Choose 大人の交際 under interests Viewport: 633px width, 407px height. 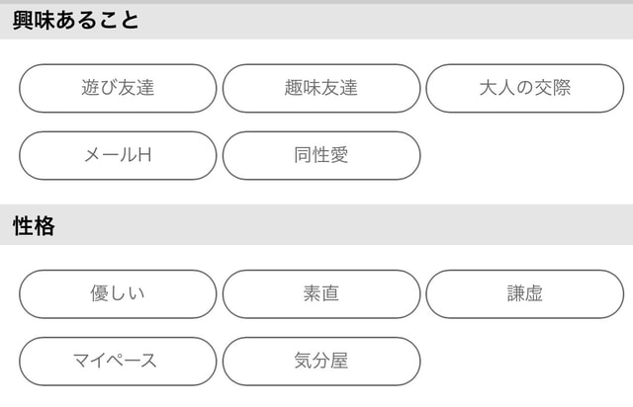pyautogui.click(x=524, y=88)
